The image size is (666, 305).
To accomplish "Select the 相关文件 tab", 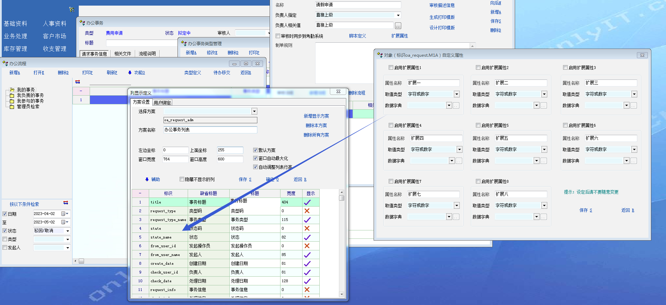I will pyautogui.click(x=123, y=54).
